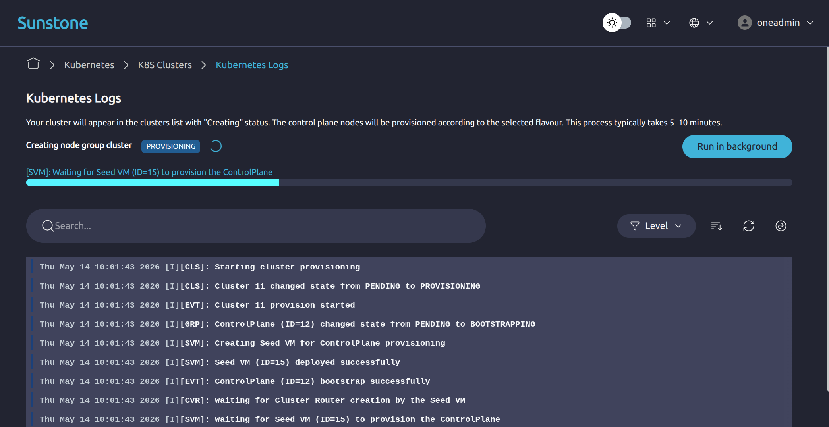
Task: Click the Kubernetes Logs page heading
Action: [73, 98]
